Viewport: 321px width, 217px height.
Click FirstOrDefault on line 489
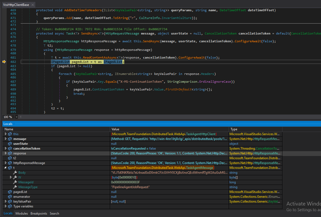coord(179,89)
